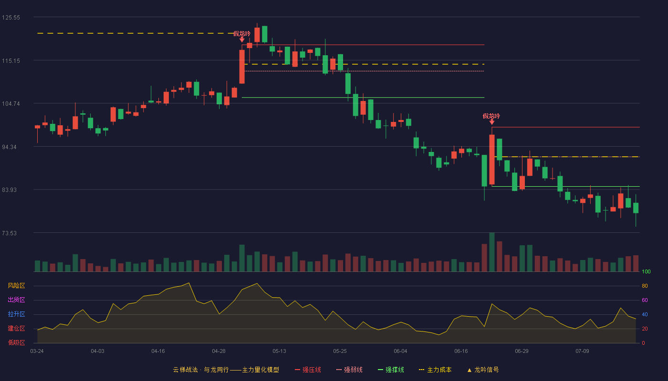Click the yellow dashed 主力成本 legend icon
Viewport: 668px width, 381px height.
[422, 370]
